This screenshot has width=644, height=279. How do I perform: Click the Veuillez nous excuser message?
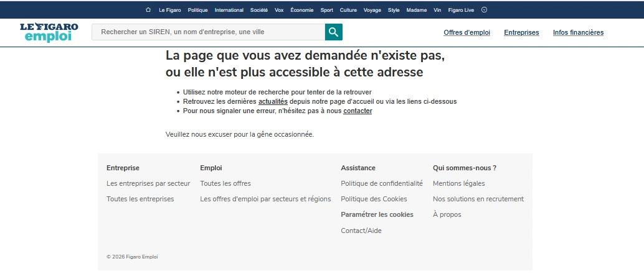click(x=239, y=134)
